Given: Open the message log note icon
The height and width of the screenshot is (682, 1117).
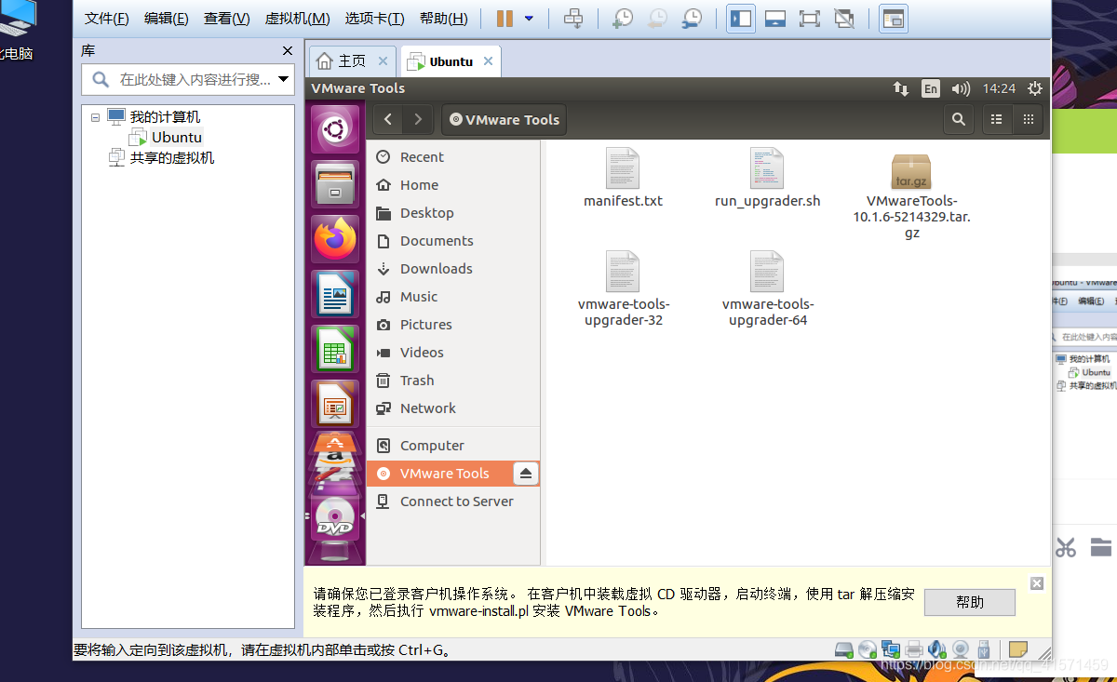Looking at the screenshot, I should [1018, 649].
